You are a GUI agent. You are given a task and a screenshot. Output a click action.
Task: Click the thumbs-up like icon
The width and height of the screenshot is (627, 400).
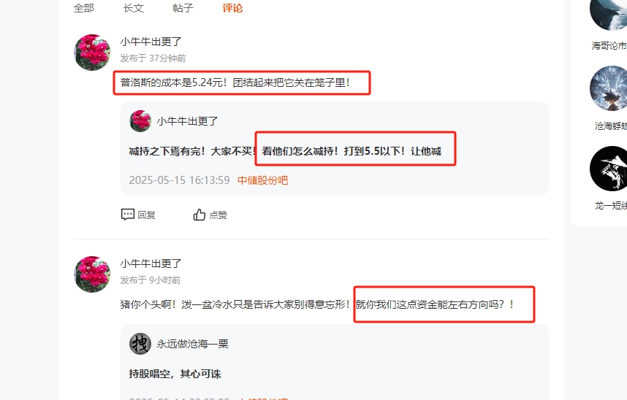[x=199, y=215]
